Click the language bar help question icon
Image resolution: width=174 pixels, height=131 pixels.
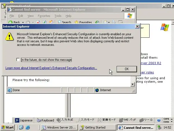159,120
